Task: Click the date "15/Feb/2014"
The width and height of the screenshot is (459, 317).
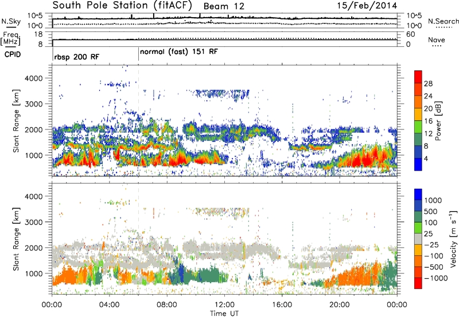Action: [x=367, y=6]
